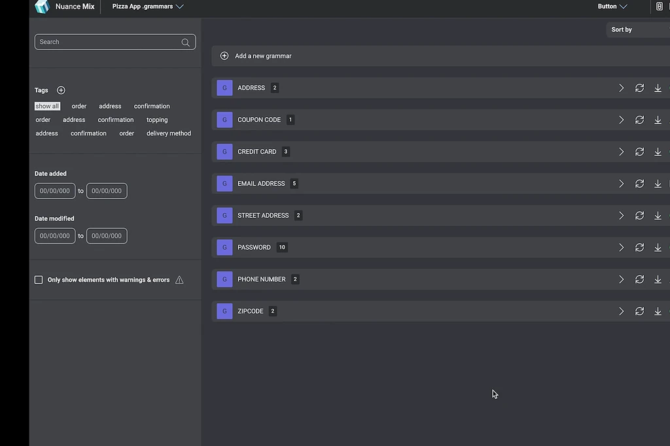Click the count badge 3 on CREDIT CARD
The width and height of the screenshot is (670, 446).
click(286, 152)
